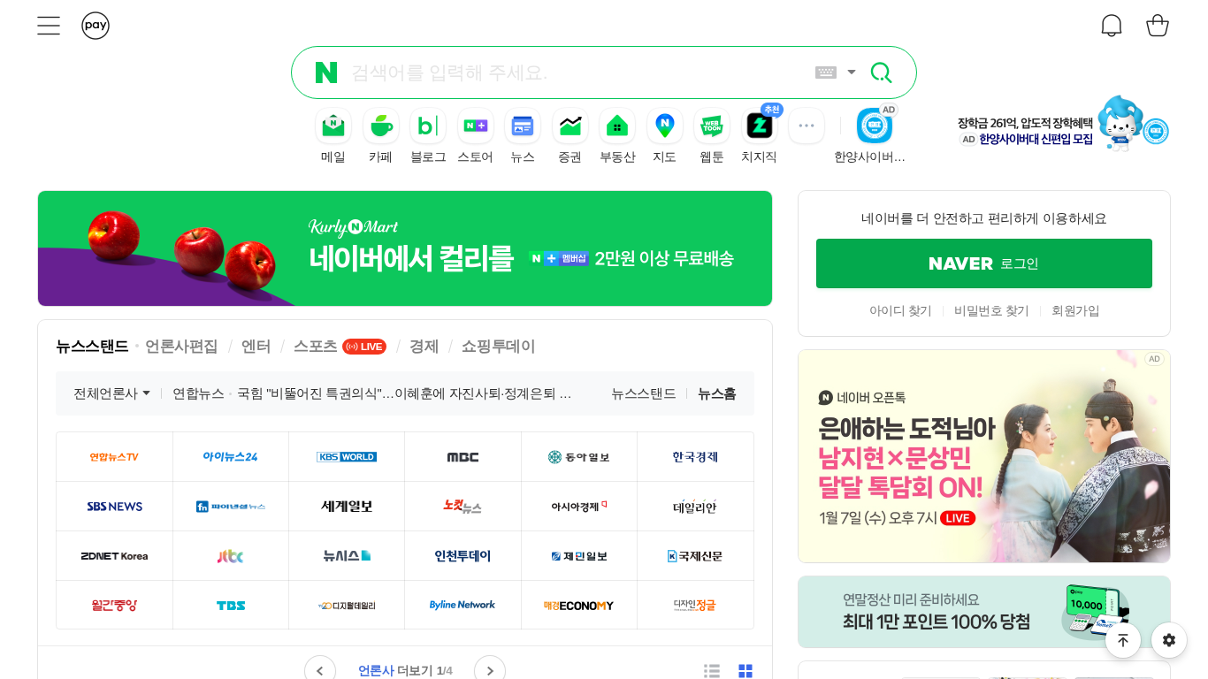Screen dimensions: 1208x679
Task: Switch newsstand to grid view
Action: (x=745, y=670)
